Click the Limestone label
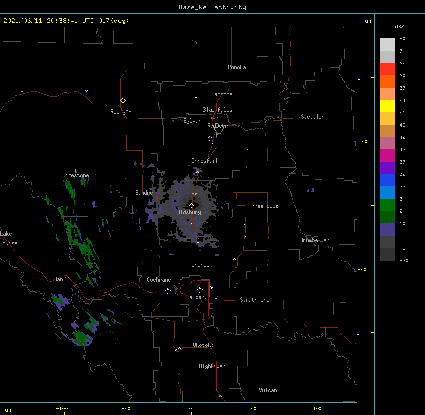This screenshot has height=415, width=425. coord(75,175)
